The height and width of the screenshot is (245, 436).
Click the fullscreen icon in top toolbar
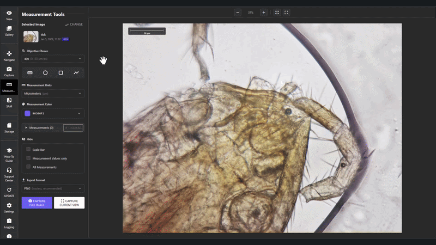pos(287,12)
